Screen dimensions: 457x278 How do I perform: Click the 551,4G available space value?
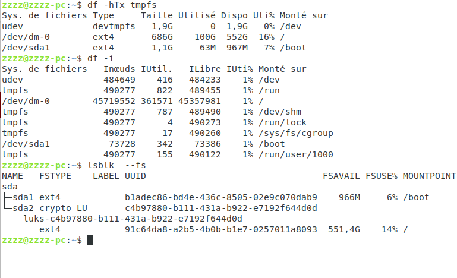tap(344, 229)
